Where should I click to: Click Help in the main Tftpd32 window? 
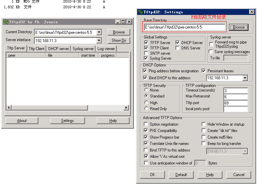coord(113,121)
